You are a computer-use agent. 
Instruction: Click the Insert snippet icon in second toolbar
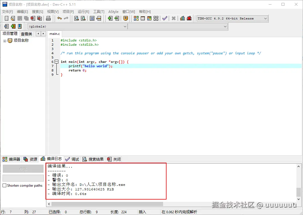[6, 26]
